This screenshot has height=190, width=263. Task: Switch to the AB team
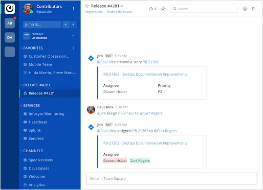coord(10,23)
